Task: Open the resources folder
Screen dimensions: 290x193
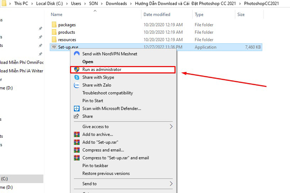Action: (x=67, y=40)
